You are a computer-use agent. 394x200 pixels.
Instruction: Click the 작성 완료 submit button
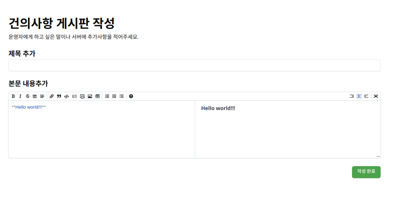click(366, 172)
